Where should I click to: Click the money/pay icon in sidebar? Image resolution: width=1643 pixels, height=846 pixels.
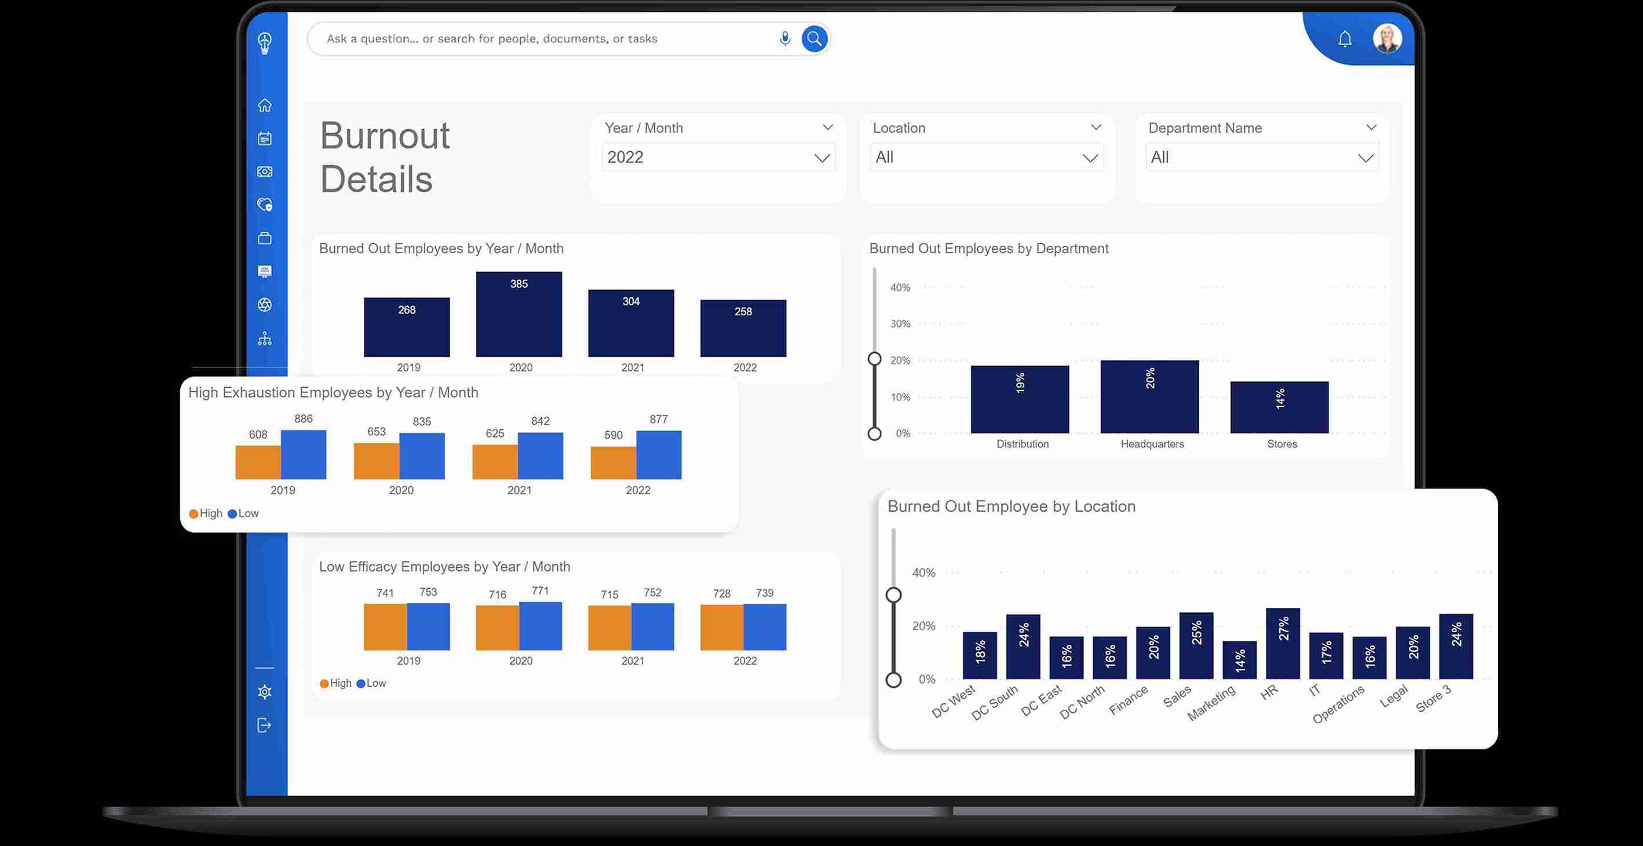click(x=265, y=172)
